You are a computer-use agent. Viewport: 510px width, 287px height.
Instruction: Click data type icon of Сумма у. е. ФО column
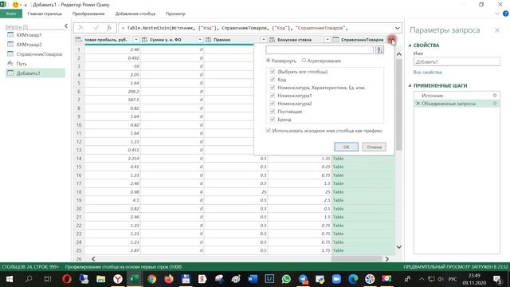pyautogui.click(x=145, y=40)
